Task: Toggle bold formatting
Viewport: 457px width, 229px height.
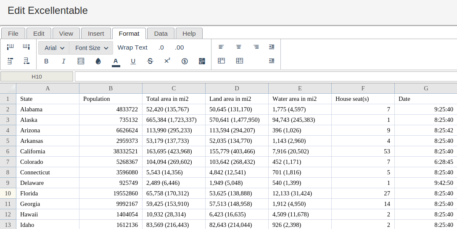Action: [x=46, y=61]
